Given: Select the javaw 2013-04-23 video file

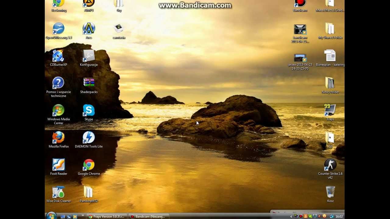Looking at the screenshot, I should click(x=300, y=62).
